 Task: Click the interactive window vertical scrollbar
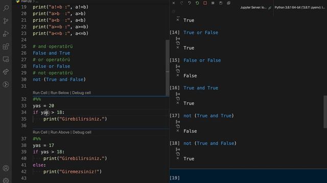(325, 112)
